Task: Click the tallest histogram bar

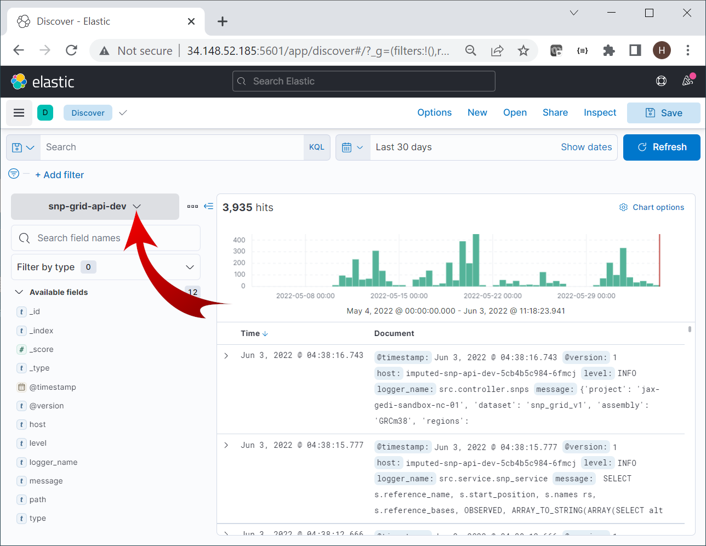Action: (476, 260)
